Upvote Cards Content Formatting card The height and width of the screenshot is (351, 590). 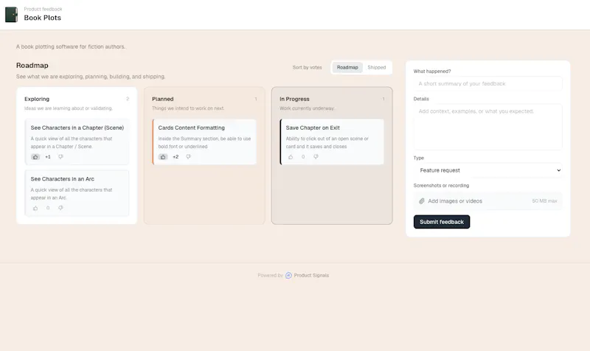pos(163,157)
